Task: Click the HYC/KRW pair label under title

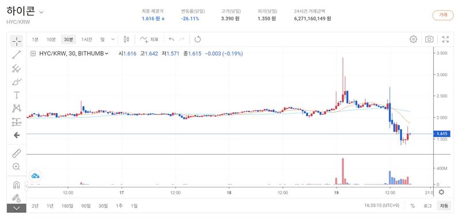Action: pyautogui.click(x=18, y=22)
